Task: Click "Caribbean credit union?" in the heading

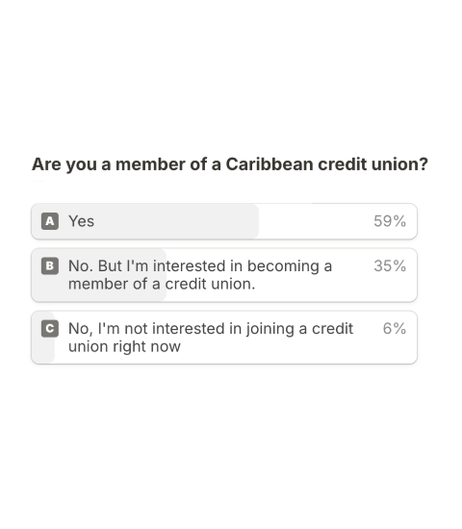Action: pos(327,164)
